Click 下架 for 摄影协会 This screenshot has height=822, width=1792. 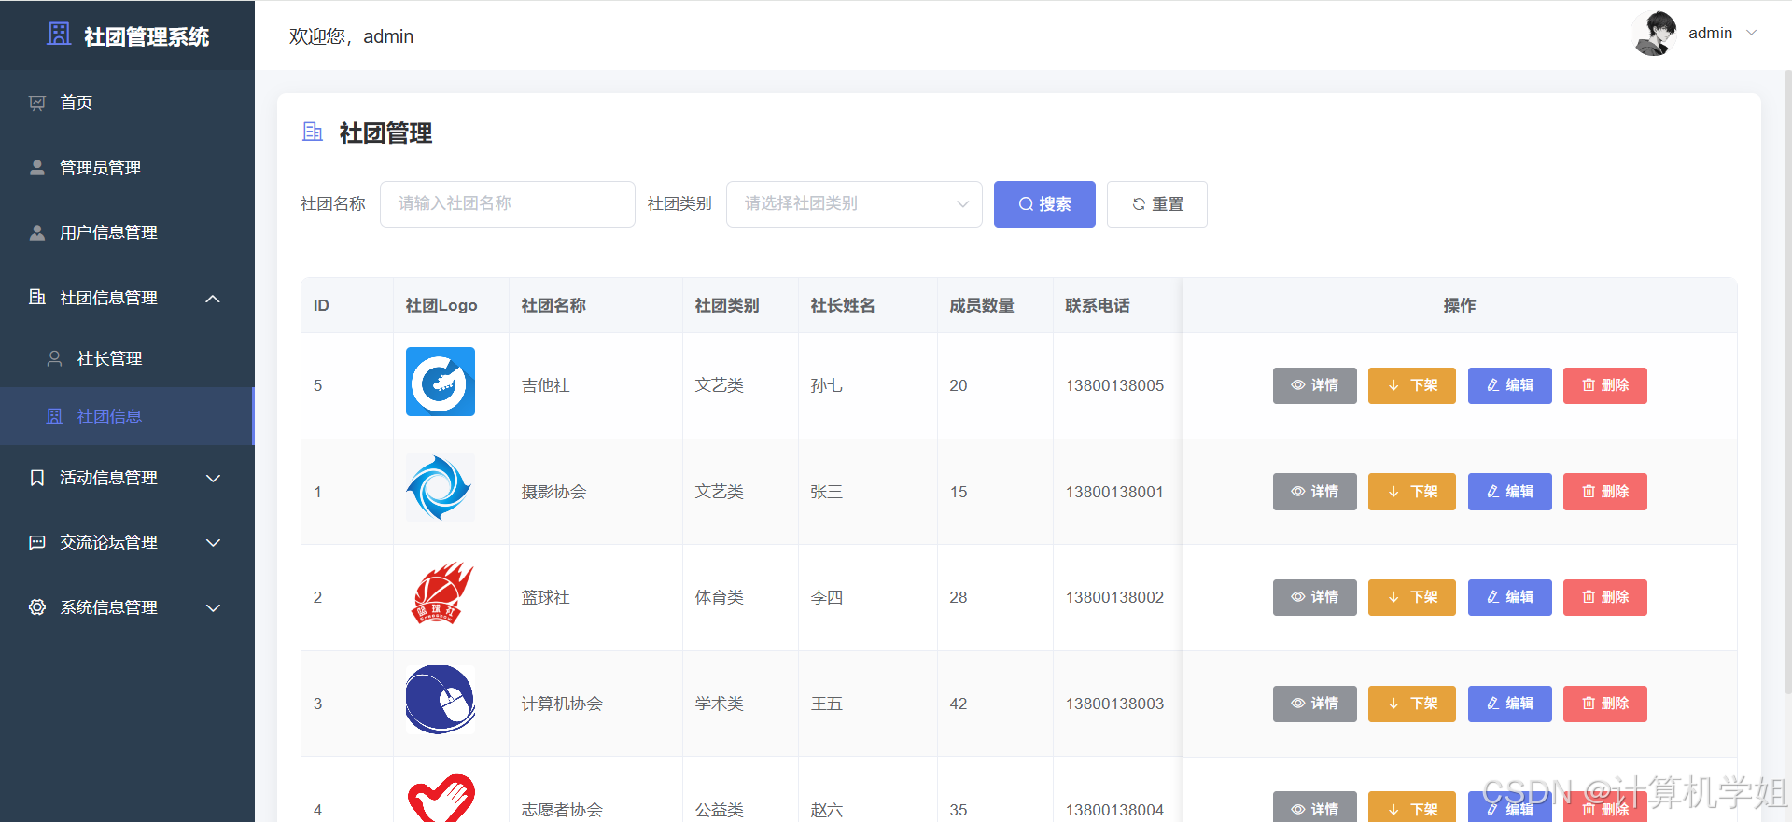(x=1412, y=492)
